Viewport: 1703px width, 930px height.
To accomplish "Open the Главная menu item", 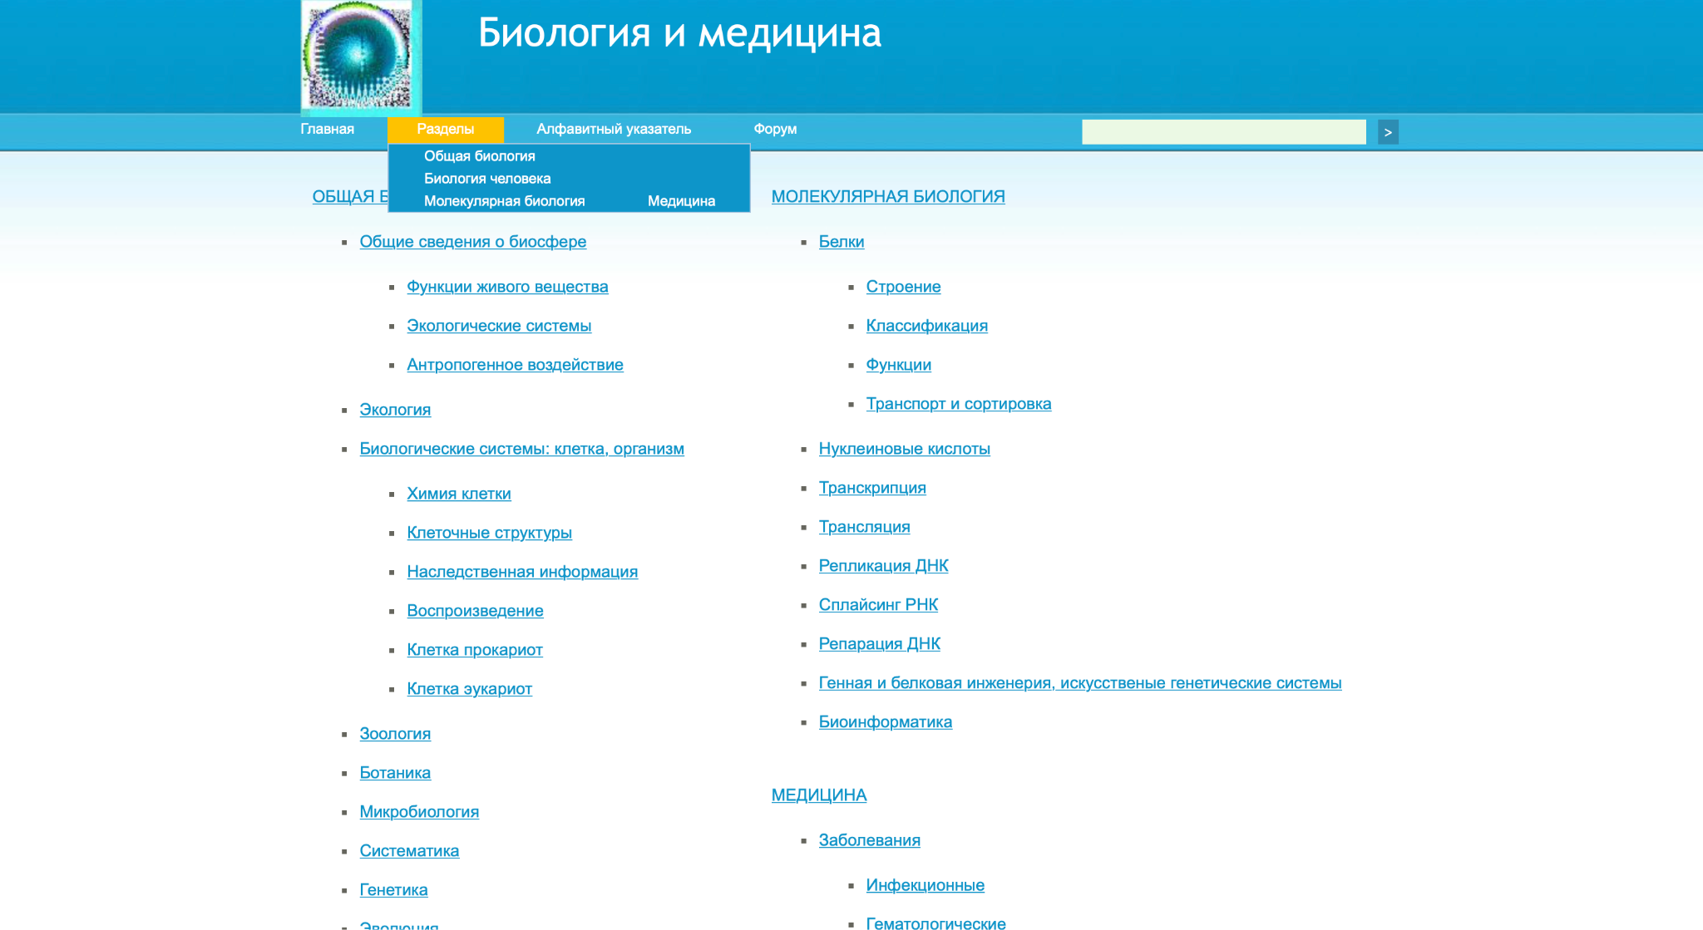I will (327, 129).
